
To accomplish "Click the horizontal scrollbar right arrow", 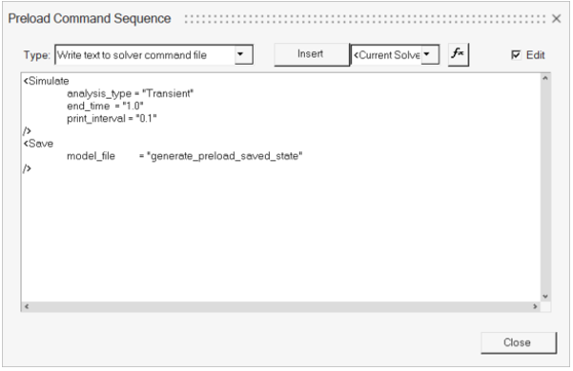I will pyautogui.click(x=535, y=306).
